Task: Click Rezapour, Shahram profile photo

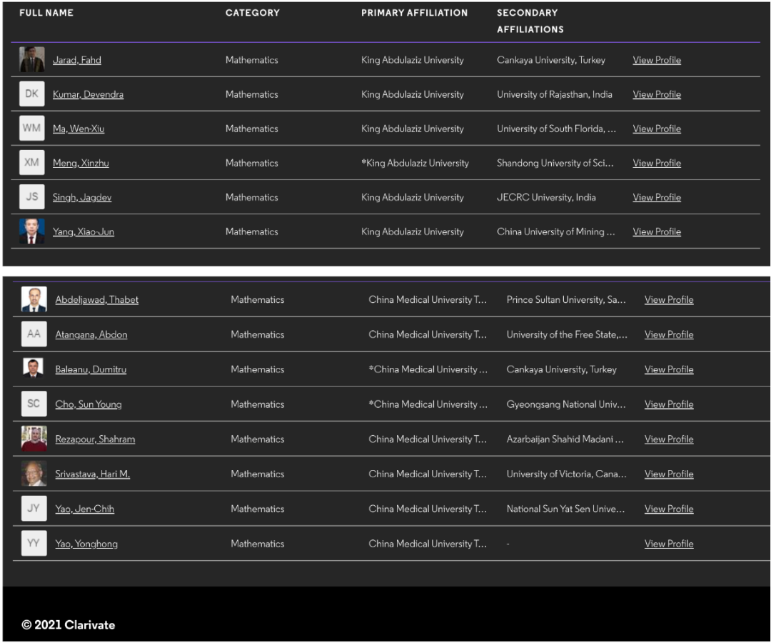Action: [34, 439]
